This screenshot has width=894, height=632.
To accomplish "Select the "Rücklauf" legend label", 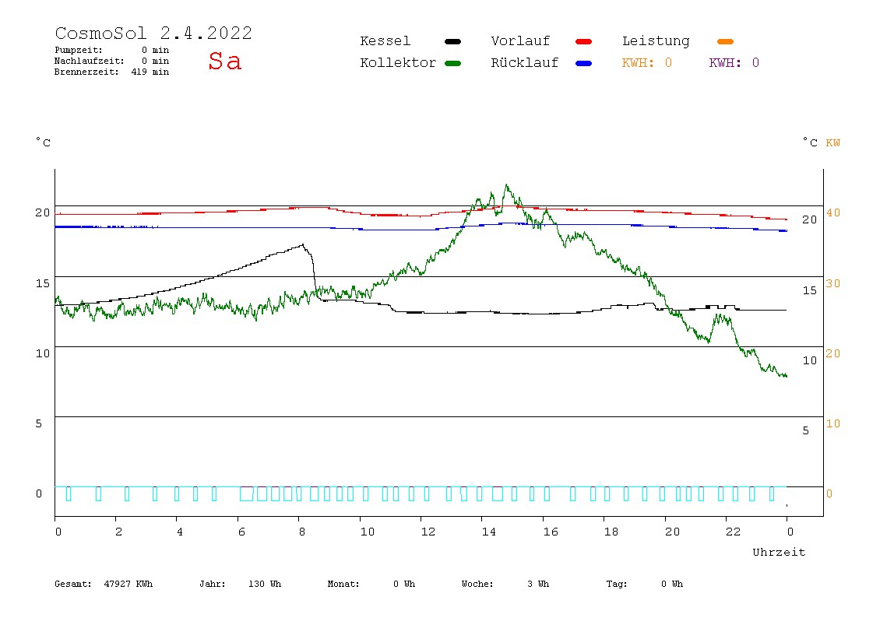I will click(525, 63).
